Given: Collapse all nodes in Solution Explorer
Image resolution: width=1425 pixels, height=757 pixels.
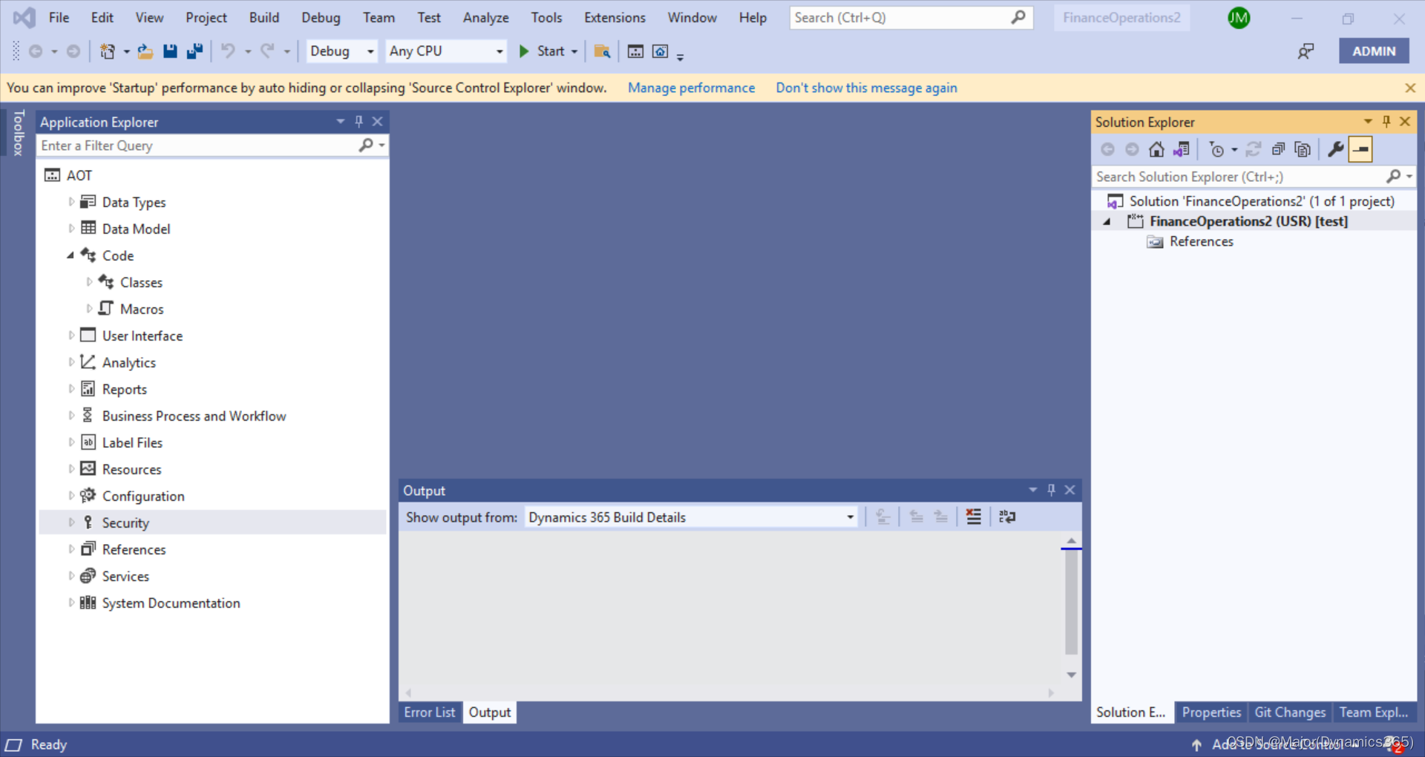Looking at the screenshot, I should tap(1279, 148).
